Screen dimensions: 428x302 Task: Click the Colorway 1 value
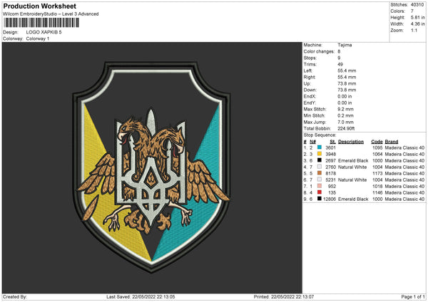click(38, 38)
